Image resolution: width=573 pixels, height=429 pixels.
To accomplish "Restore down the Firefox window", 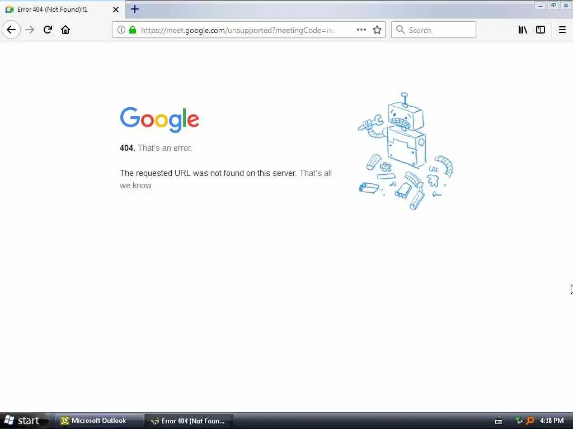I will coord(553,6).
